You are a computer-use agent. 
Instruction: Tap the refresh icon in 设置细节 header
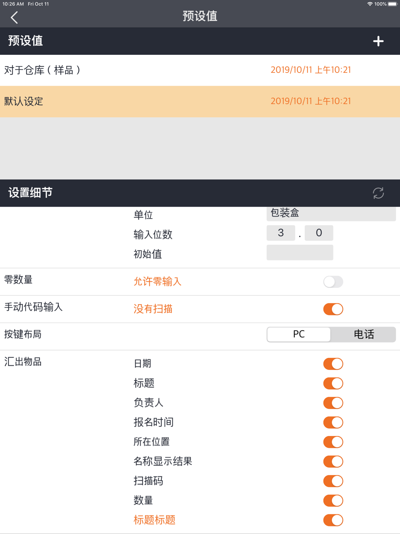coord(378,193)
